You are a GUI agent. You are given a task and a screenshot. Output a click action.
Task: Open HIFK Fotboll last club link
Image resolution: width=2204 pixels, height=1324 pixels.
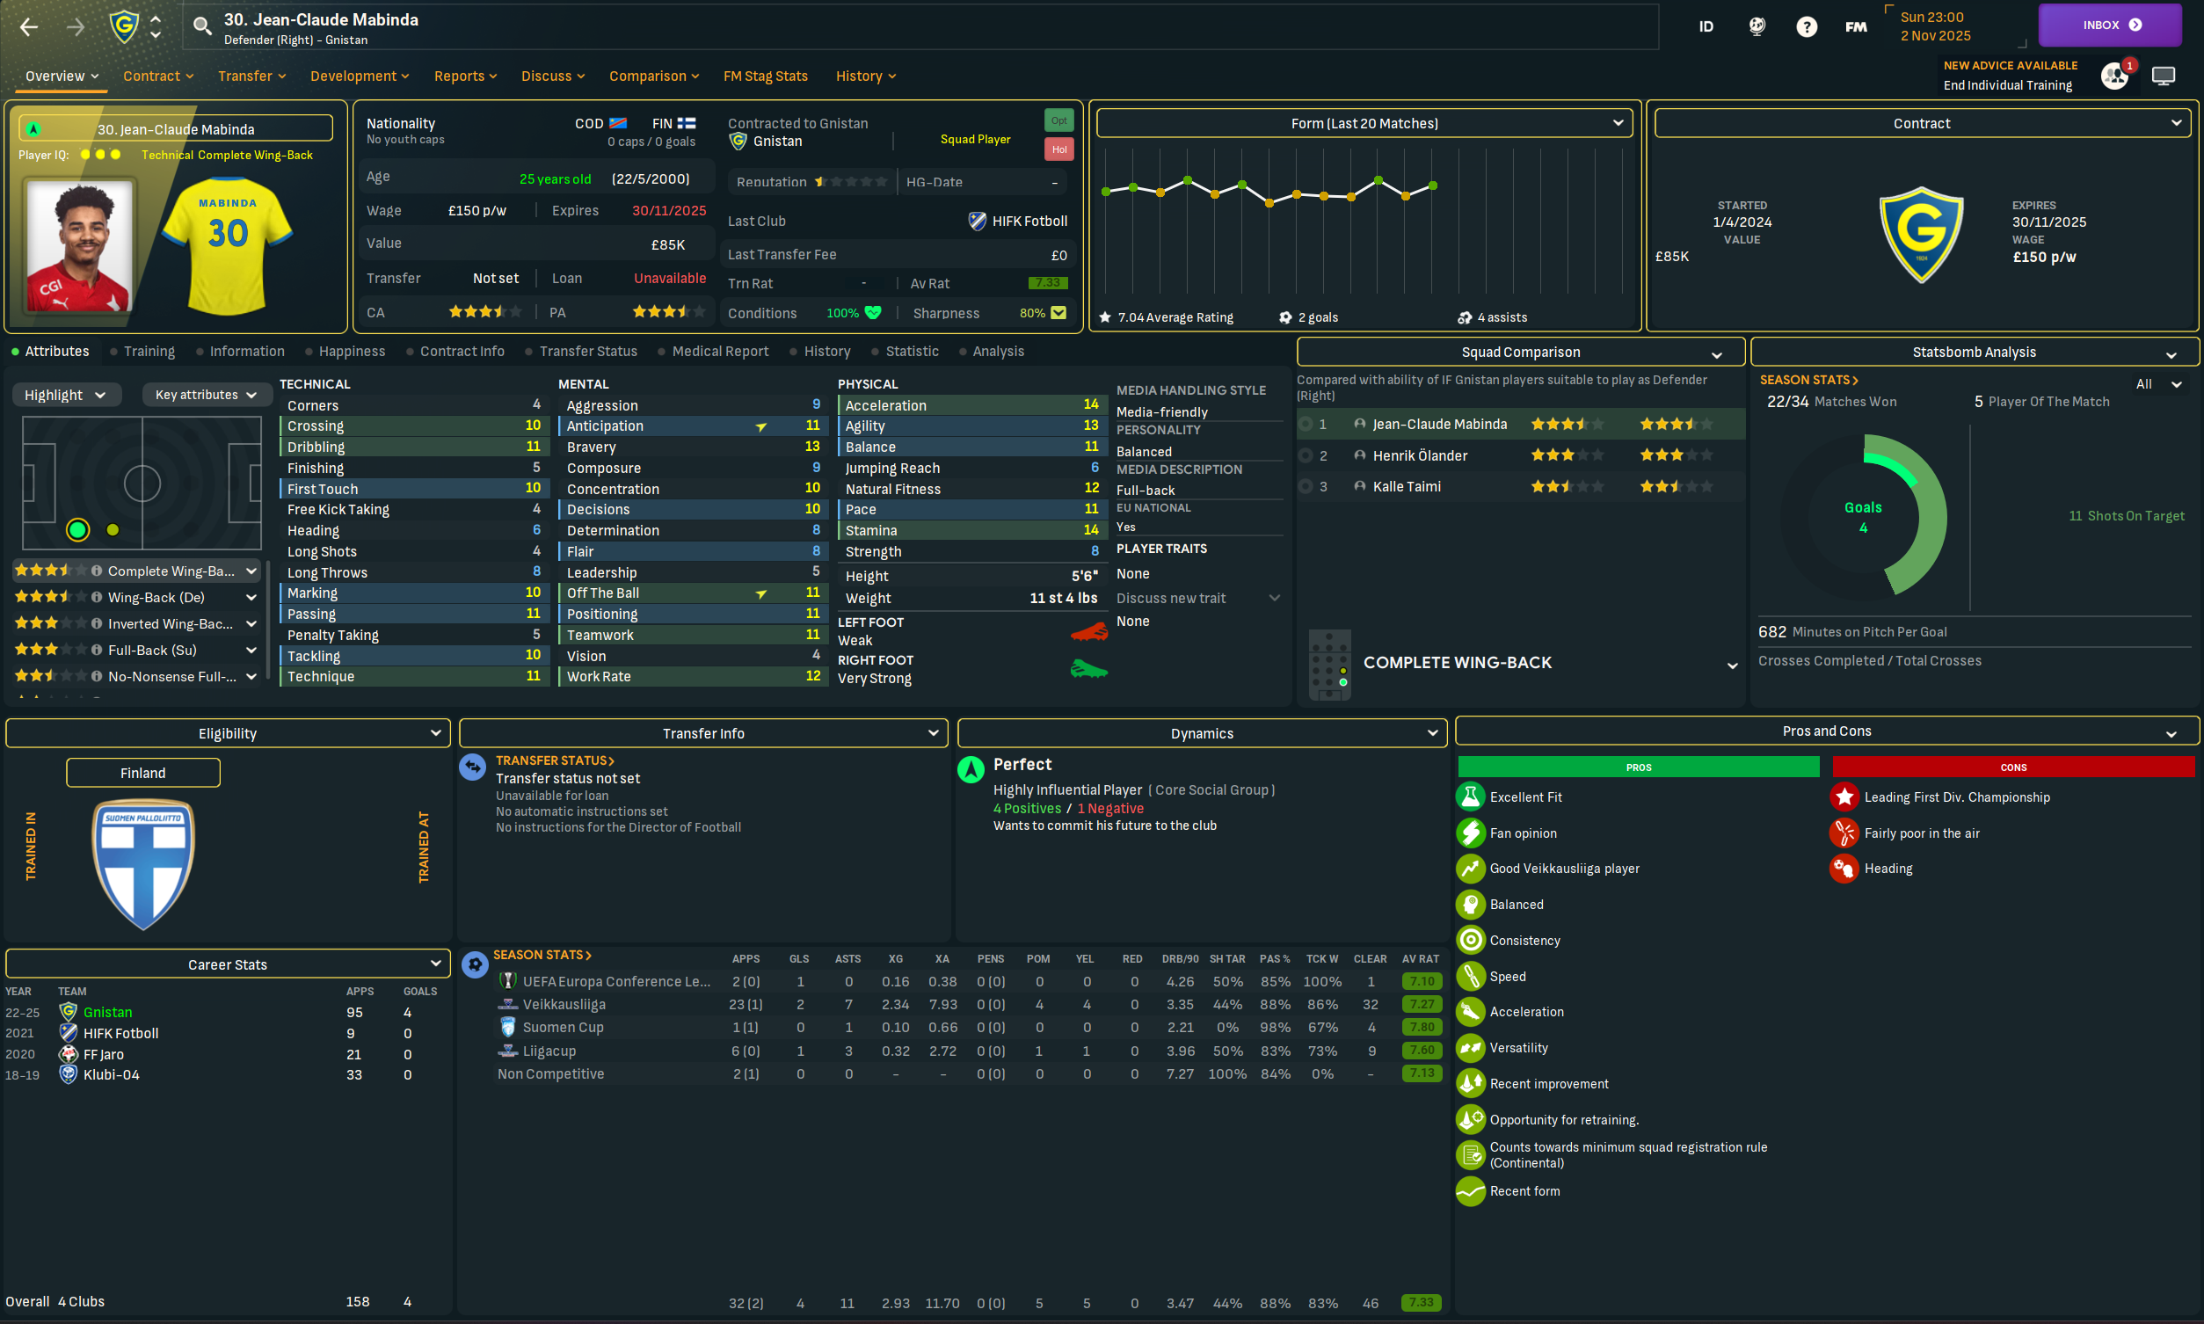pos(1029,222)
